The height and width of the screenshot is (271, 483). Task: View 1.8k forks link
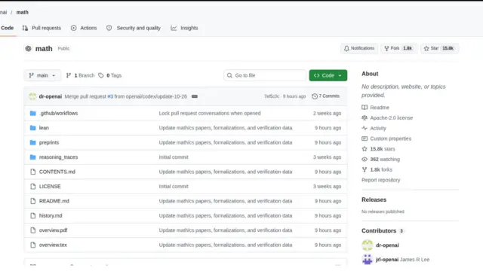pos(381,169)
